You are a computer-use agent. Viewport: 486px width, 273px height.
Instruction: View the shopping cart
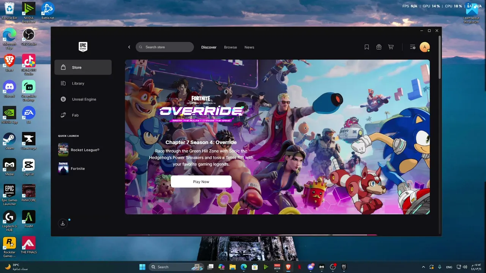coord(391,47)
